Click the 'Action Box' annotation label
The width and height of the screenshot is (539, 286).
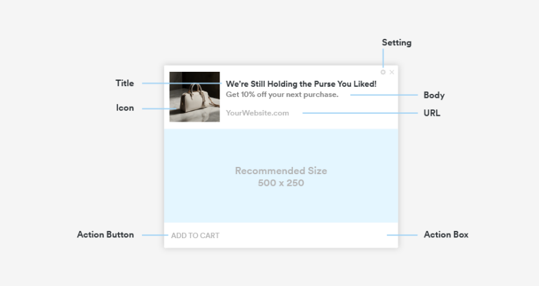point(446,234)
